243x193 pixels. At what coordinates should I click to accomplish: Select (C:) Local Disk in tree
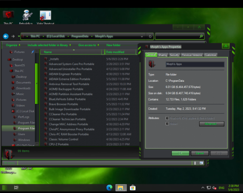pos(25,111)
